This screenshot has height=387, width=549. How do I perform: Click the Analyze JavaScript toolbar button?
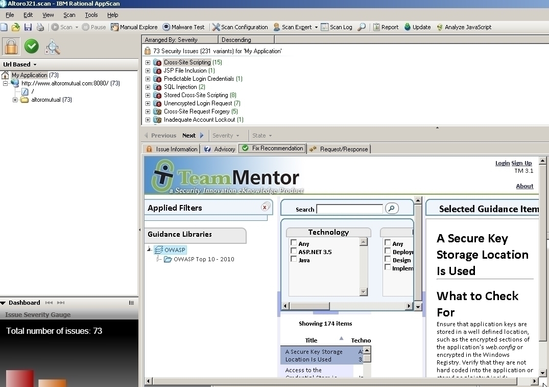464,27
